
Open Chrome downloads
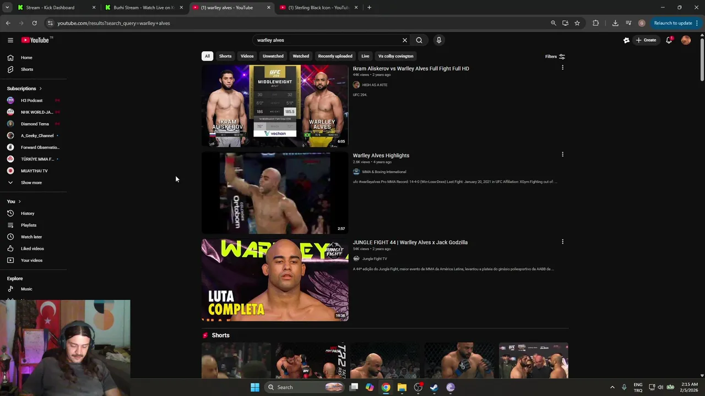pyautogui.click(x=615, y=23)
